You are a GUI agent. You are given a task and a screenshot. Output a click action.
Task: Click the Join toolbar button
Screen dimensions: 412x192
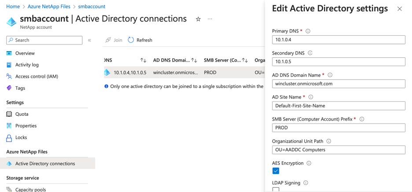pos(114,40)
